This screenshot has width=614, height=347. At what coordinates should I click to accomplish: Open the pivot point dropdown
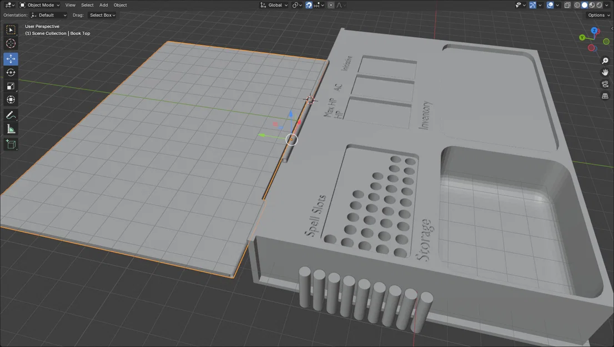pyautogui.click(x=297, y=5)
